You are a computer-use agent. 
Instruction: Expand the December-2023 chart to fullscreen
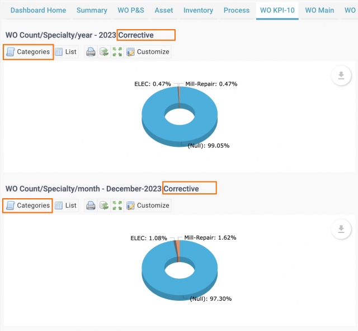(x=117, y=206)
